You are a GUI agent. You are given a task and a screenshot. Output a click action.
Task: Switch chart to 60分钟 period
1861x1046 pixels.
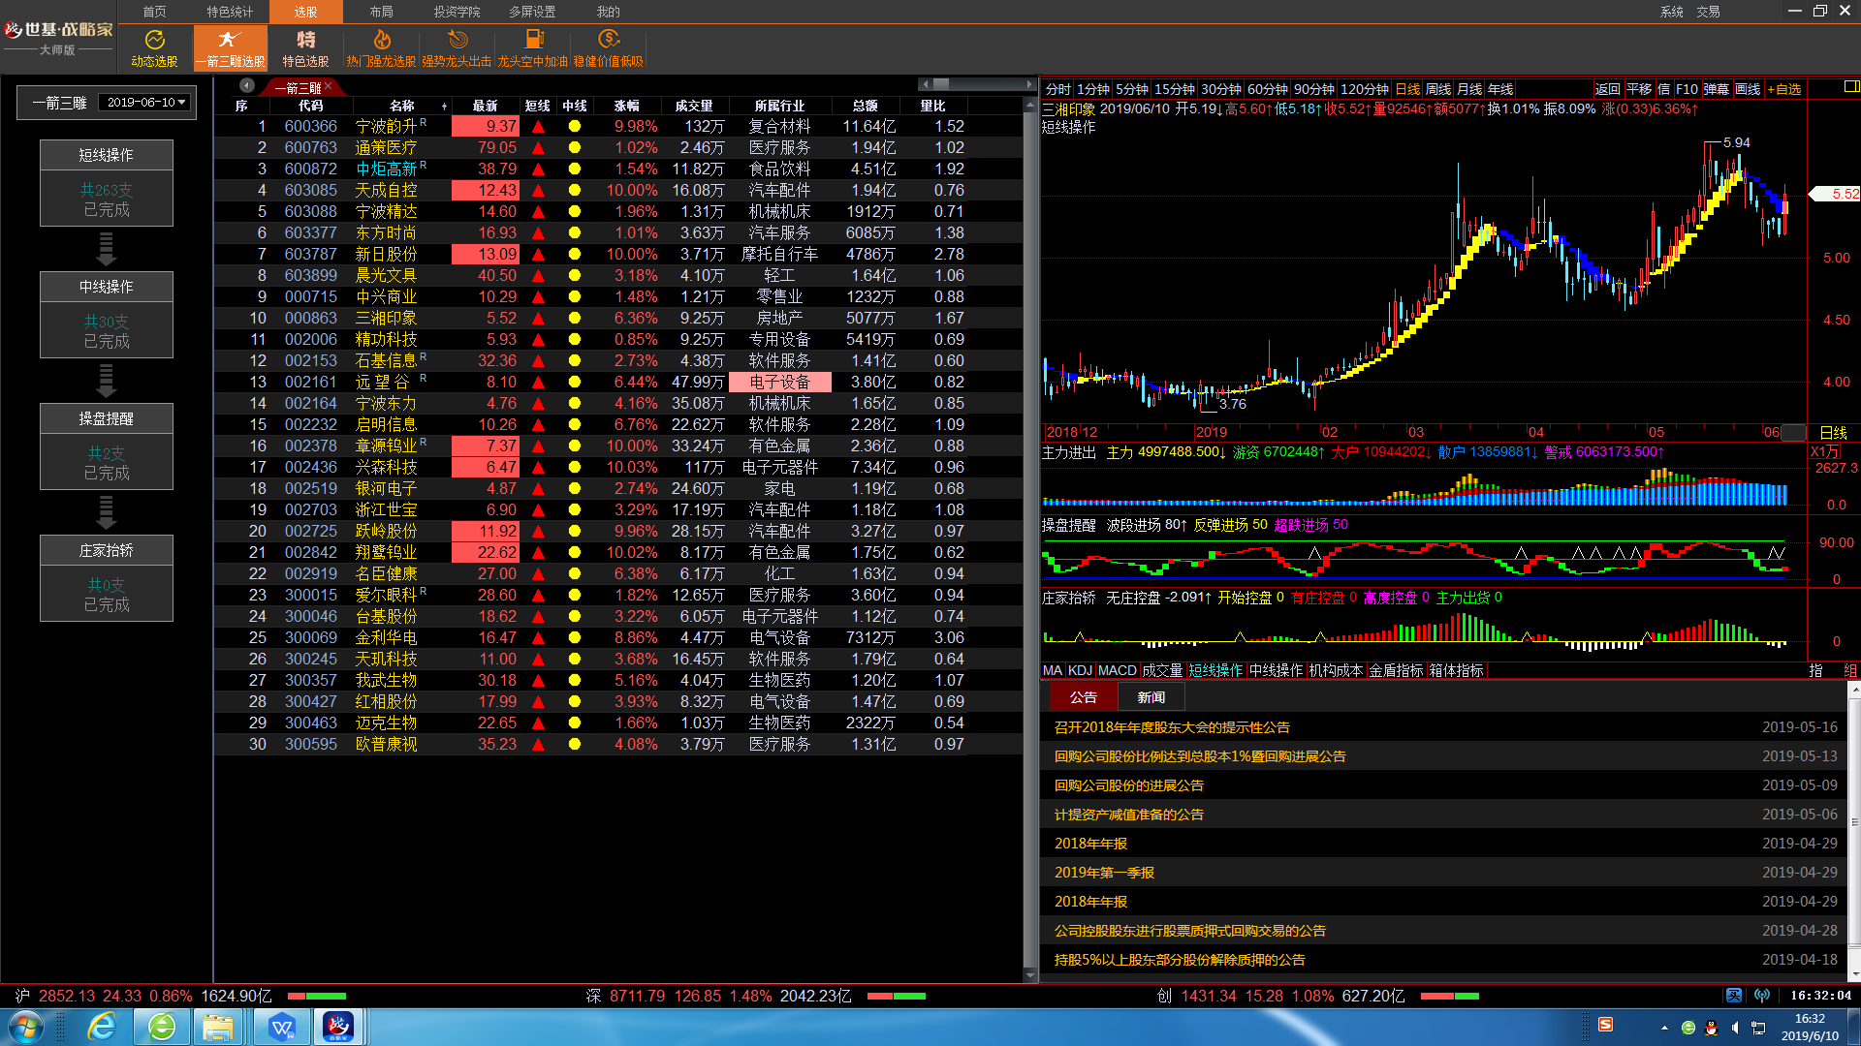1267,89
